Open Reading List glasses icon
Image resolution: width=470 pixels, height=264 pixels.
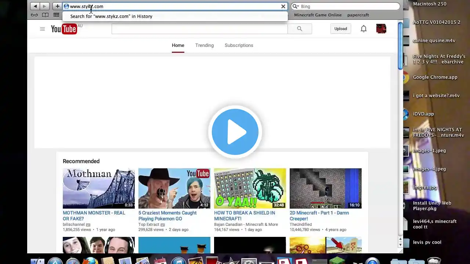pyautogui.click(x=34, y=15)
